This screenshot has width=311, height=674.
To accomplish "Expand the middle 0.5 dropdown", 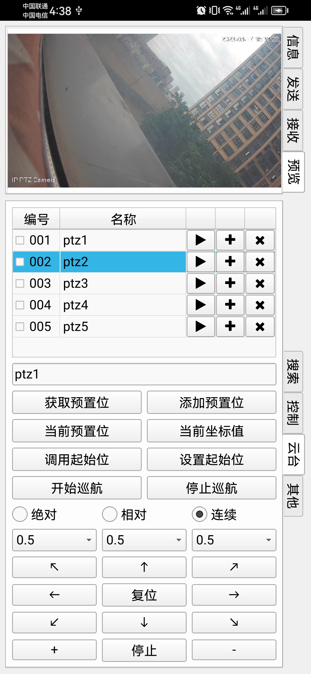I will pos(144,540).
